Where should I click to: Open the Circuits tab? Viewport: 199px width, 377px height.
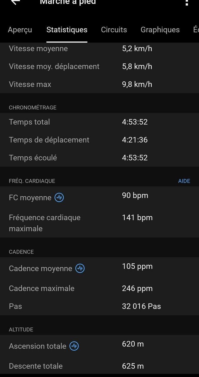click(x=114, y=30)
